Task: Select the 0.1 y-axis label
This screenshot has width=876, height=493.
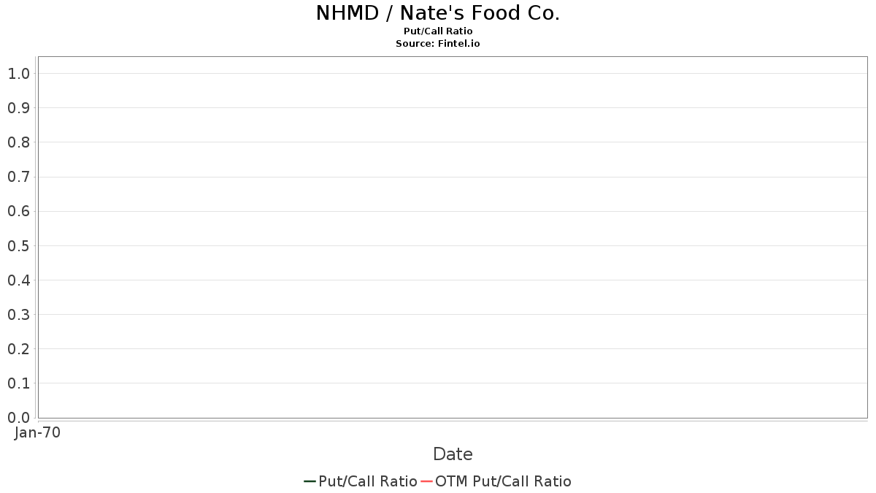Action: click(18, 383)
